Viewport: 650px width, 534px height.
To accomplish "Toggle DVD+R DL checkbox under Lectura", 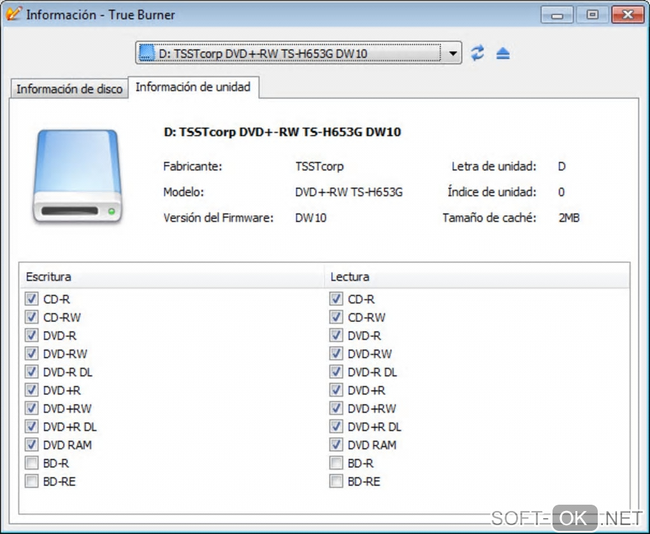I will click(x=336, y=426).
